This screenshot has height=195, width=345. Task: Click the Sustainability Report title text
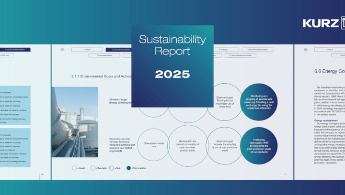[172, 45]
